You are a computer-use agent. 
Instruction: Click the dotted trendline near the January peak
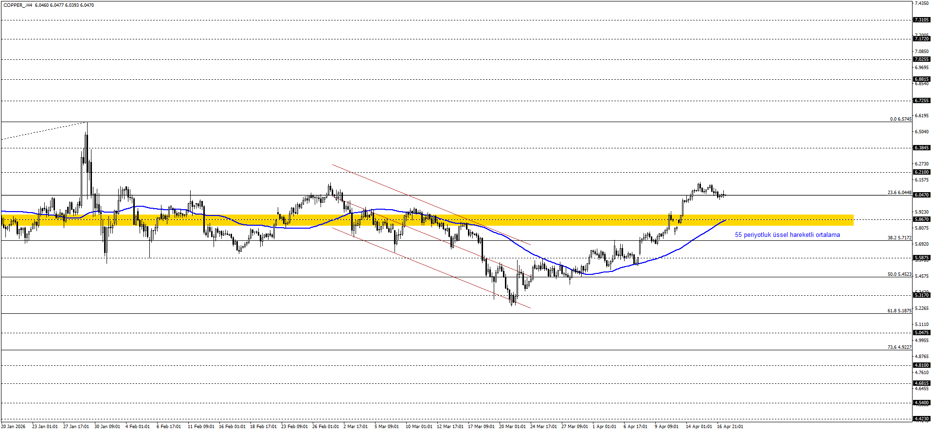44,131
